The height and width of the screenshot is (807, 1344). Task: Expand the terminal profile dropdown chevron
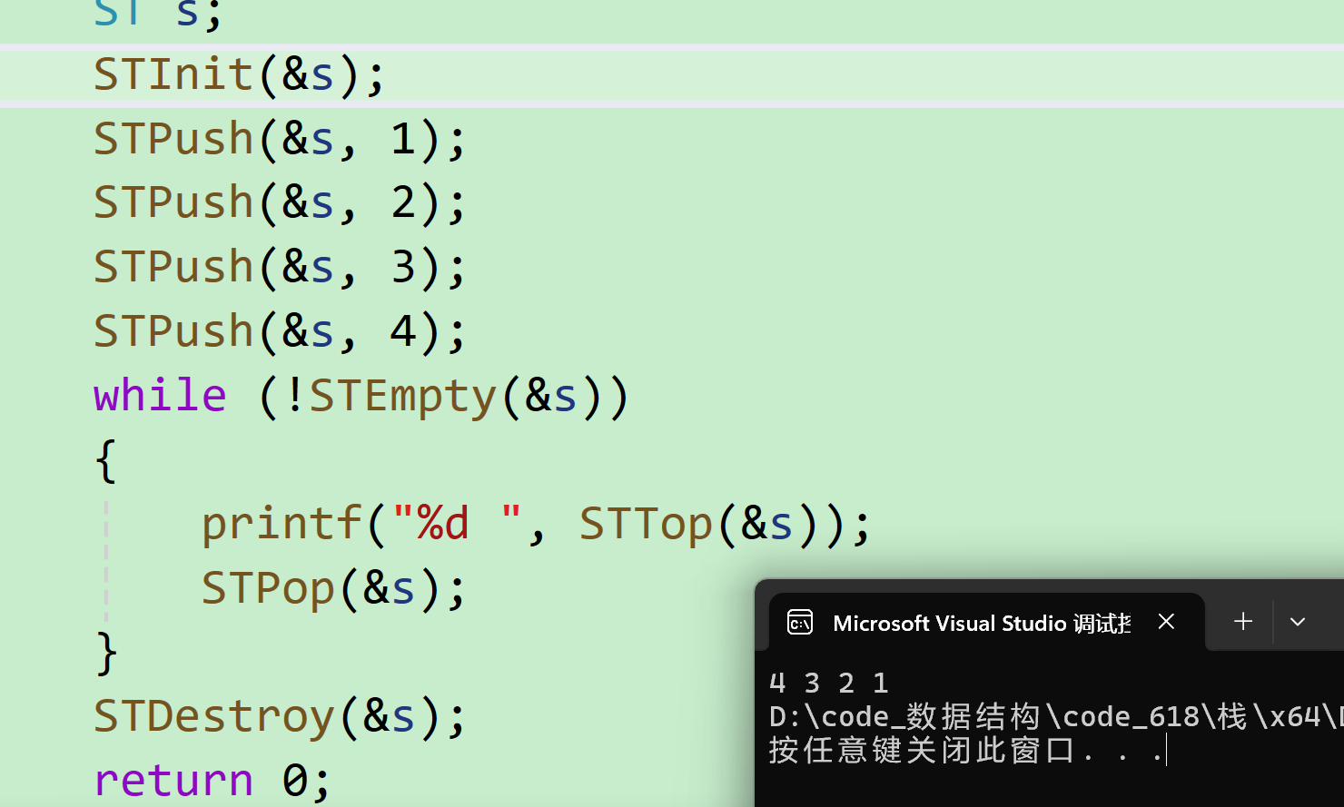[x=1298, y=622]
